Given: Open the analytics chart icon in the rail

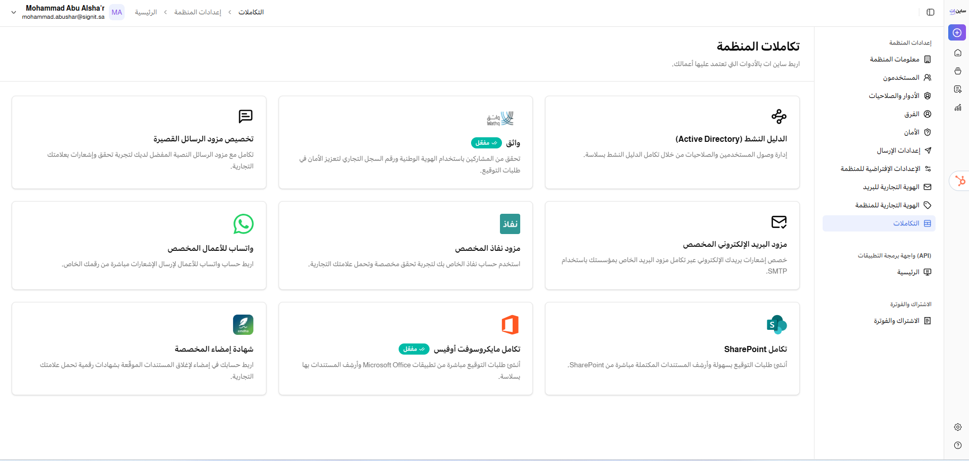Looking at the screenshot, I should point(957,107).
